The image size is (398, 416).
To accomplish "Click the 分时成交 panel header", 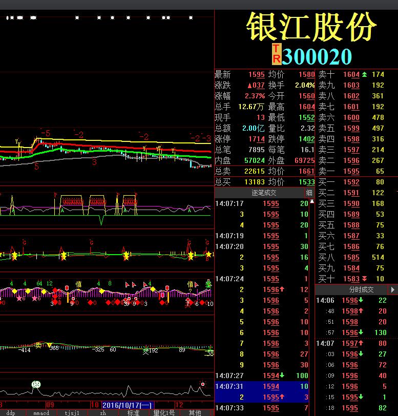I will [362, 290].
